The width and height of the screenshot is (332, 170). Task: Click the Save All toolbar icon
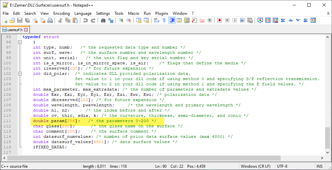coord(27,20)
